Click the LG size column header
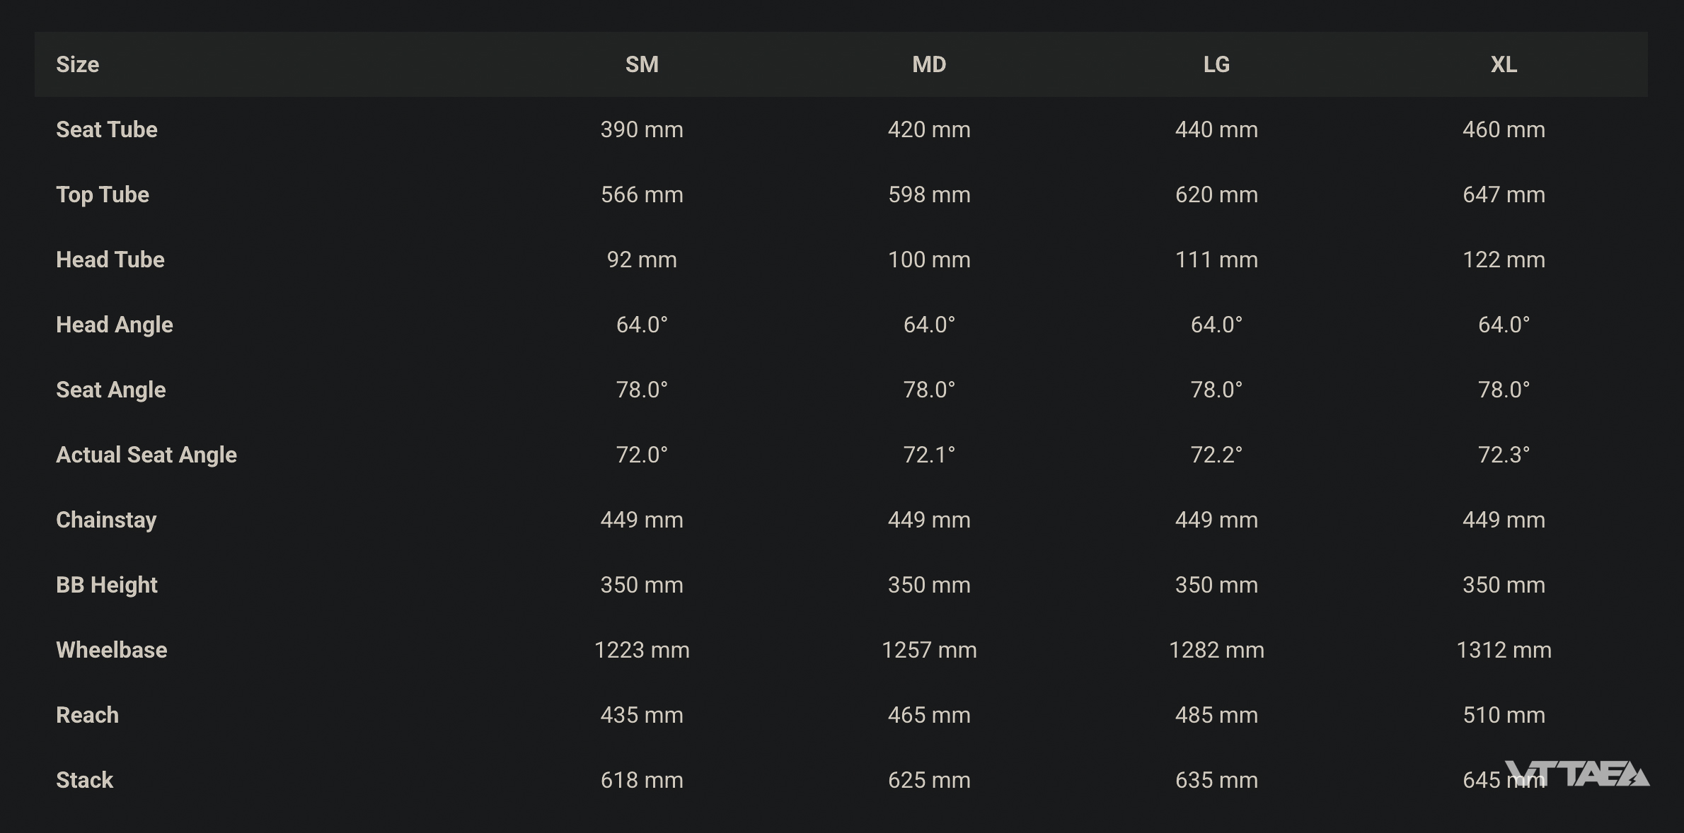 pos(1216,64)
